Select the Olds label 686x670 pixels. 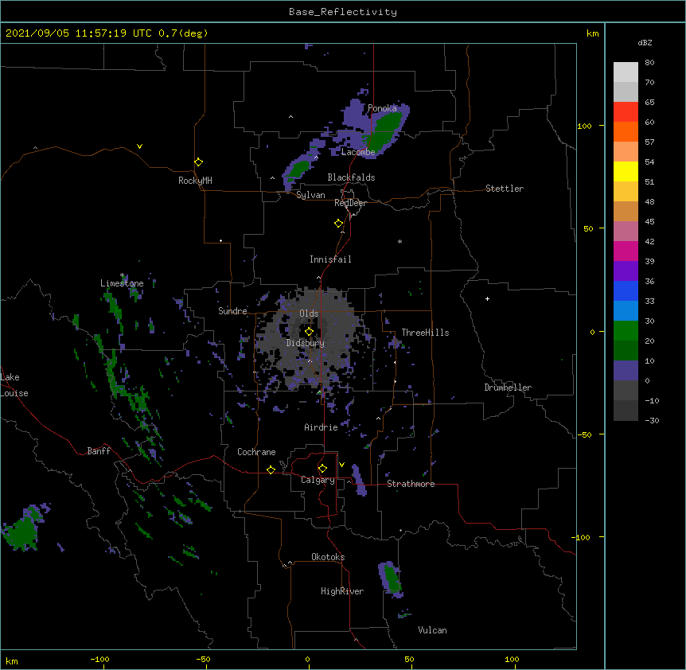[309, 314]
